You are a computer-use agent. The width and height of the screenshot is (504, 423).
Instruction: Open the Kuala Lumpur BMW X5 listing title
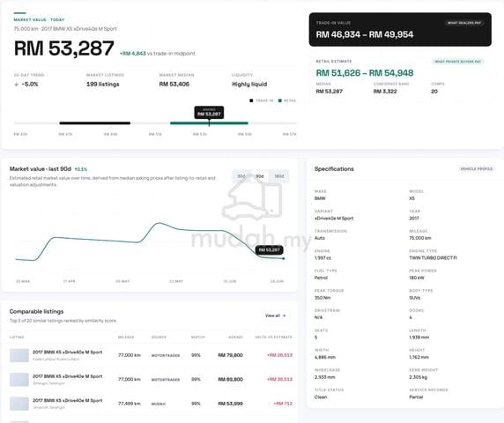point(68,352)
